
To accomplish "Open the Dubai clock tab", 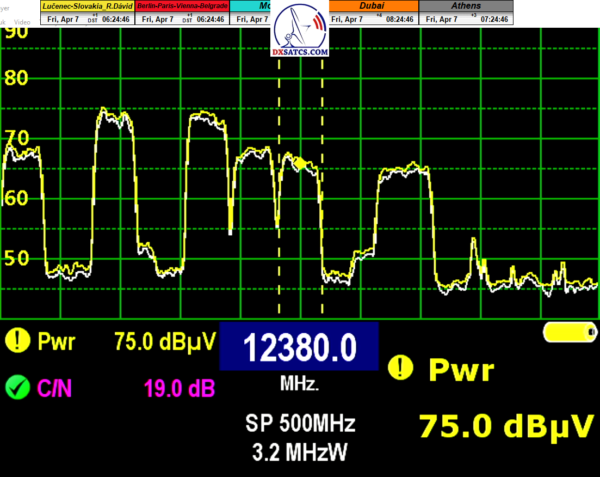I will [373, 6].
